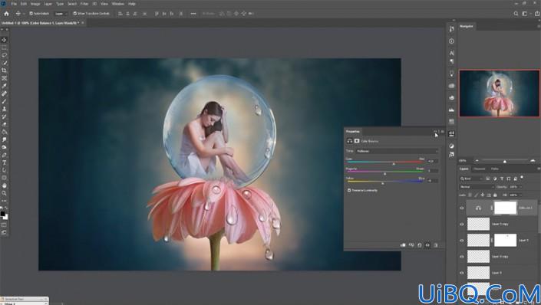Click the reset adjustment icon in Properties
Image resolution: width=541 pixels, height=305 pixels.
pyautogui.click(x=420, y=245)
